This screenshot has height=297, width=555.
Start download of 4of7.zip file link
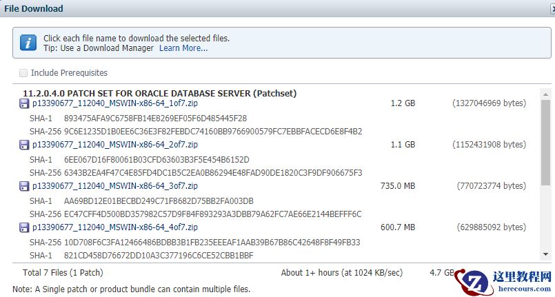click(x=115, y=227)
